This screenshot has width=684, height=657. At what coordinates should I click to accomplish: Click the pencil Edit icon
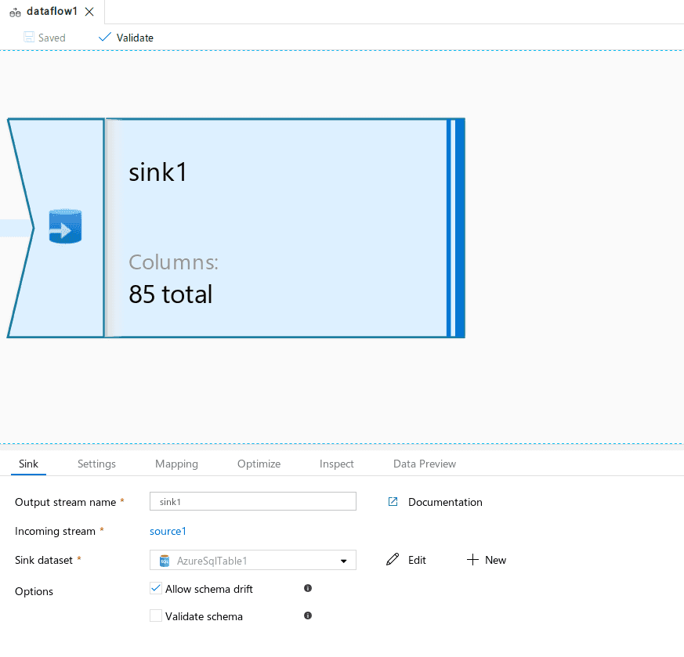(x=393, y=559)
